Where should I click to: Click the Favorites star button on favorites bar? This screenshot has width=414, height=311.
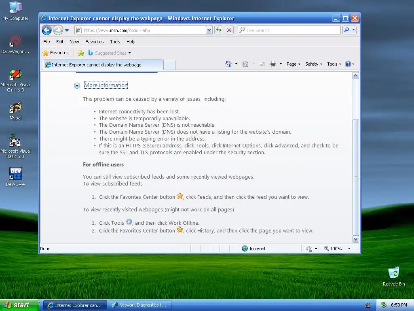[x=56, y=53]
